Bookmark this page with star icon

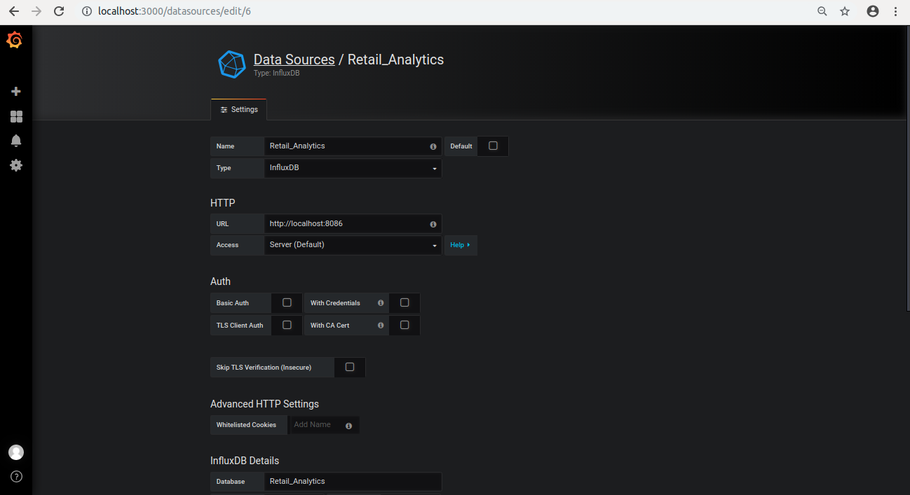pyautogui.click(x=845, y=11)
